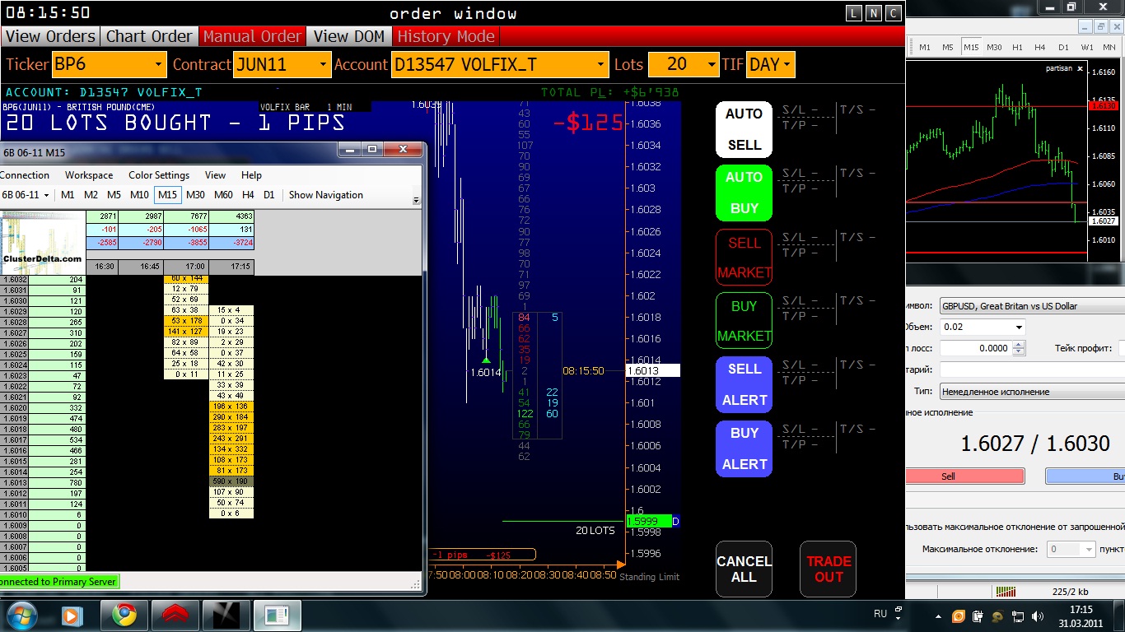Click the 17:15 column header in cluster chart
The width and height of the screenshot is (1125, 632).
[231, 267]
